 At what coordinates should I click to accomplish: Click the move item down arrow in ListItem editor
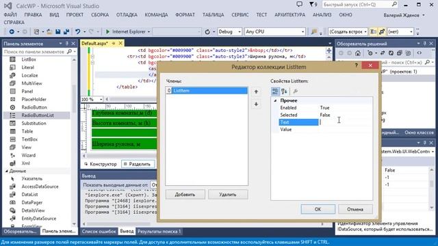click(256, 105)
